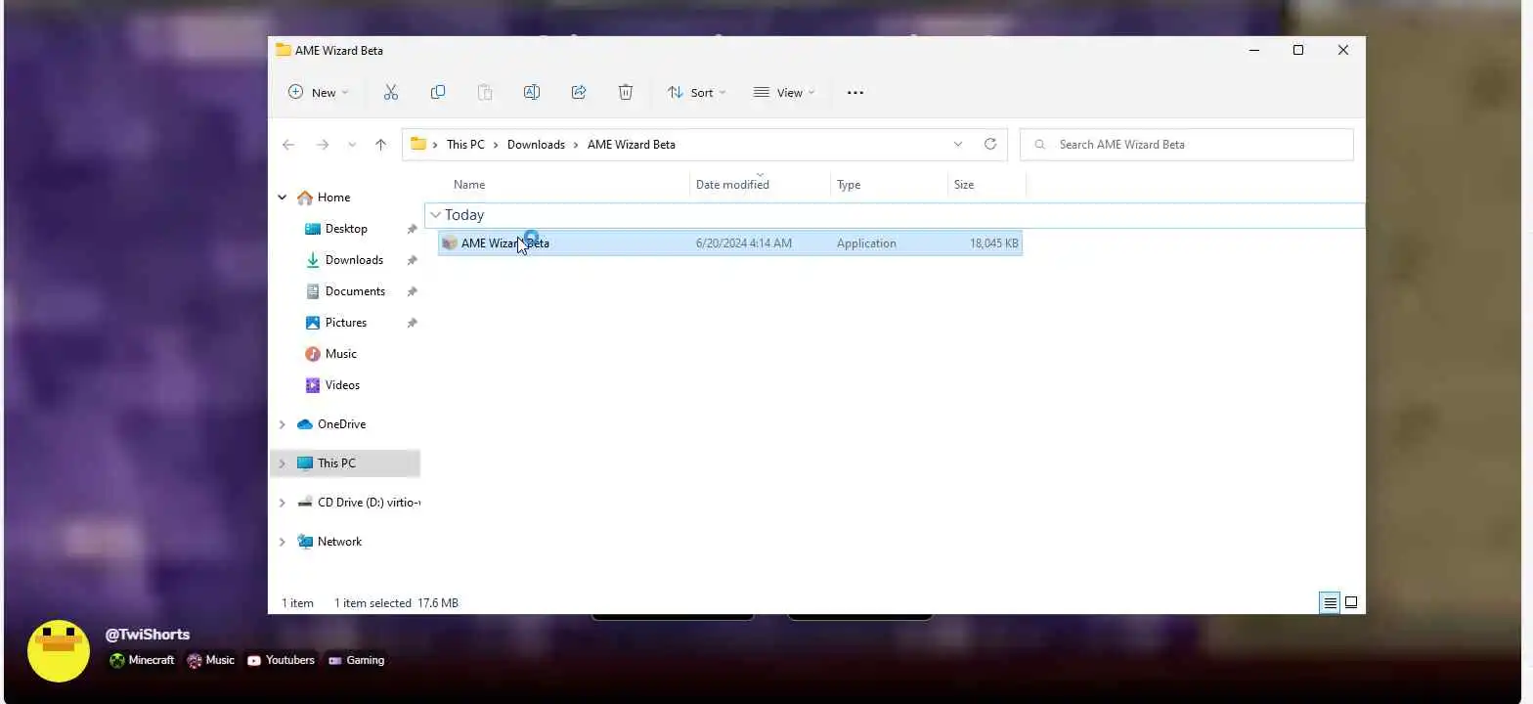Click the Search AME Wizard Beta field

coord(1187,145)
